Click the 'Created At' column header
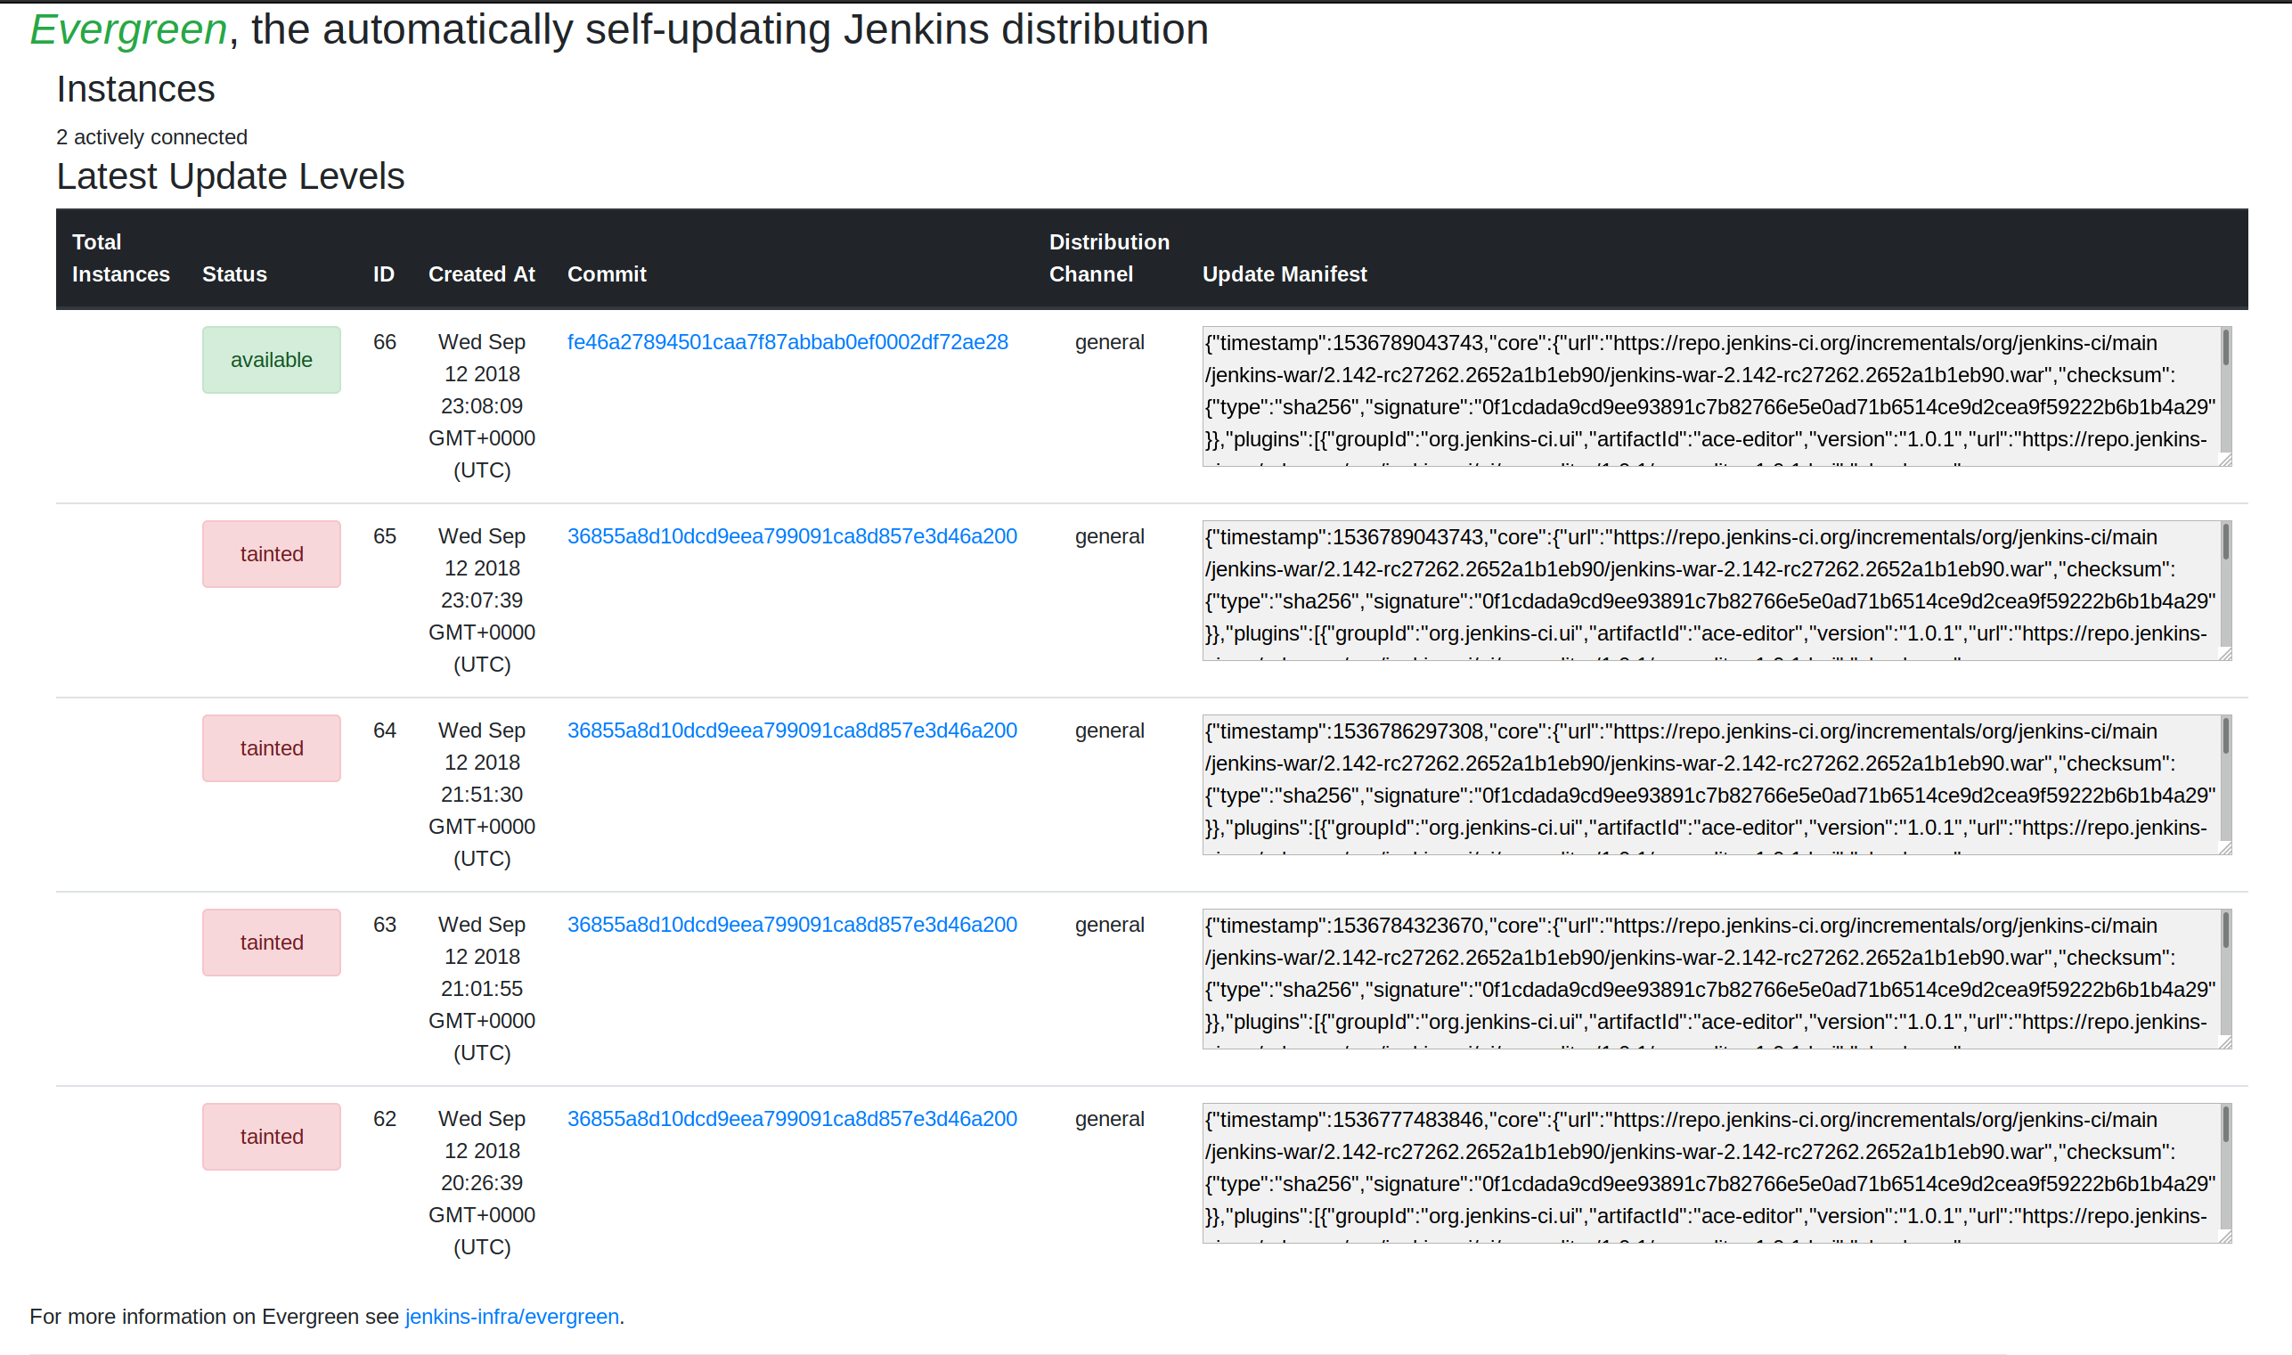Screen dimensions: 2292x1355 (481, 273)
